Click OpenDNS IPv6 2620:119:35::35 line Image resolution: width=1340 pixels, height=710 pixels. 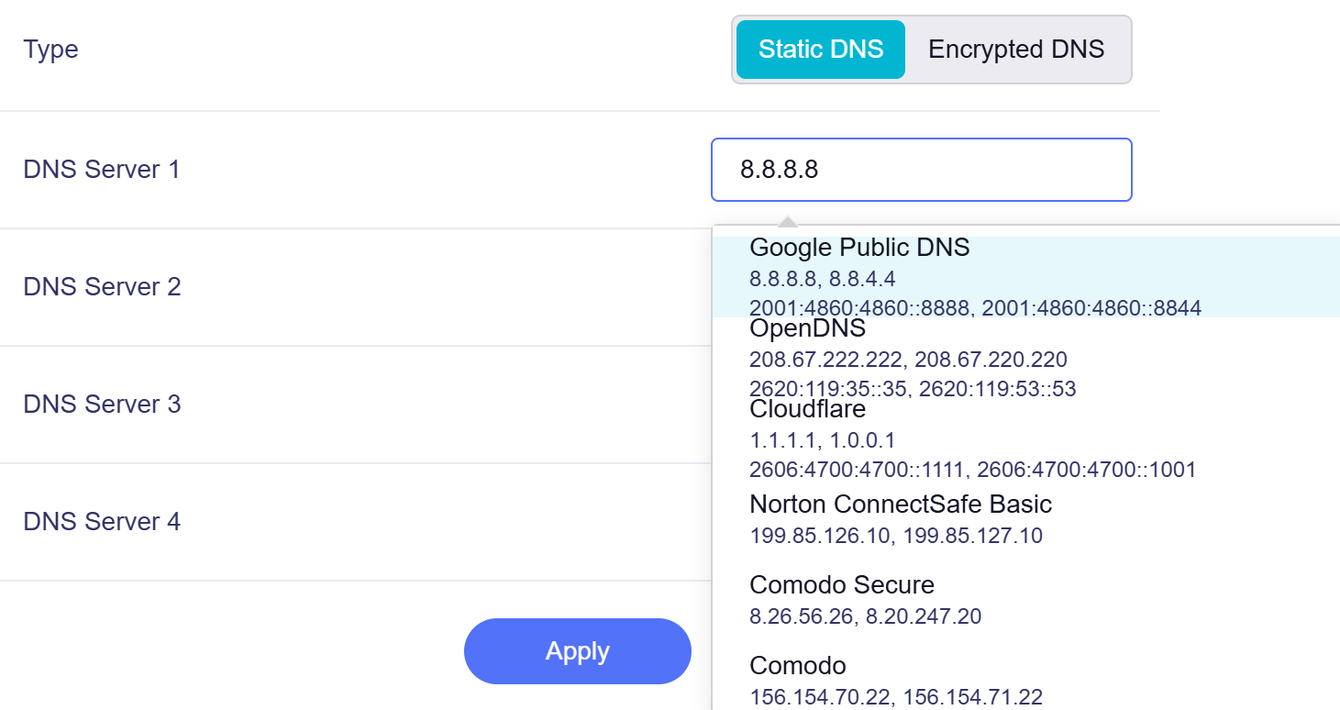(913, 389)
